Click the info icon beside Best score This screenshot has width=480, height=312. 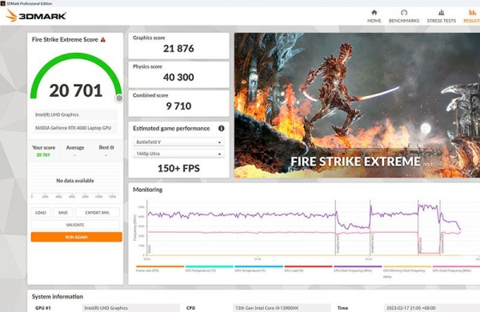(112, 147)
